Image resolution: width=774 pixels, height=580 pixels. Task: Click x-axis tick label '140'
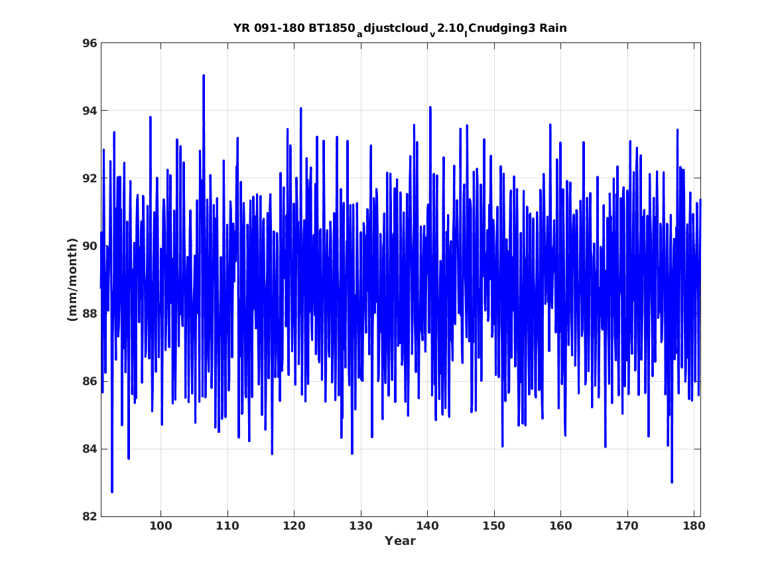coord(427,526)
